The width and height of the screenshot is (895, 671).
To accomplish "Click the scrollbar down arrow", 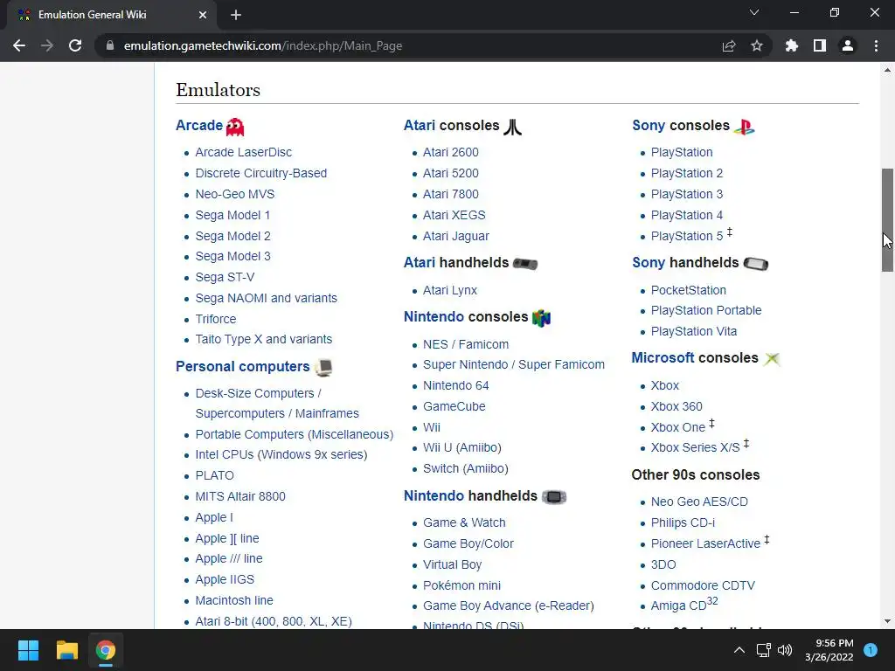I will tap(887, 621).
